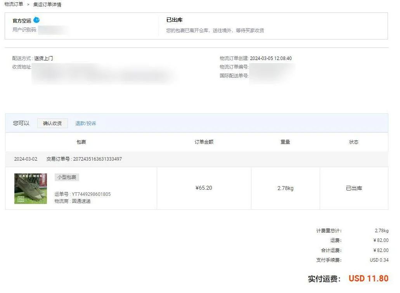Click the 圆通速递 logistics provider text
The height and width of the screenshot is (293, 400).
click(x=81, y=201)
